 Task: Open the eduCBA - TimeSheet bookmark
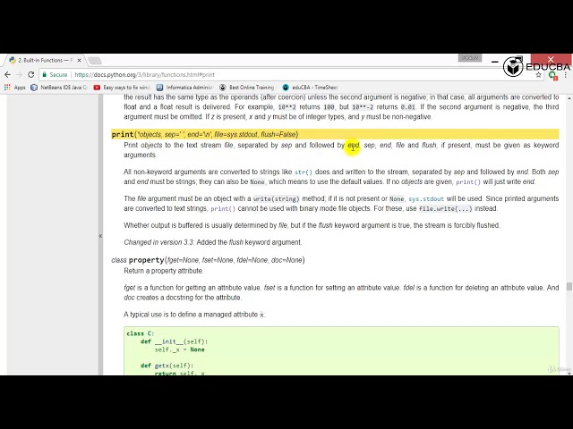click(310, 88)
